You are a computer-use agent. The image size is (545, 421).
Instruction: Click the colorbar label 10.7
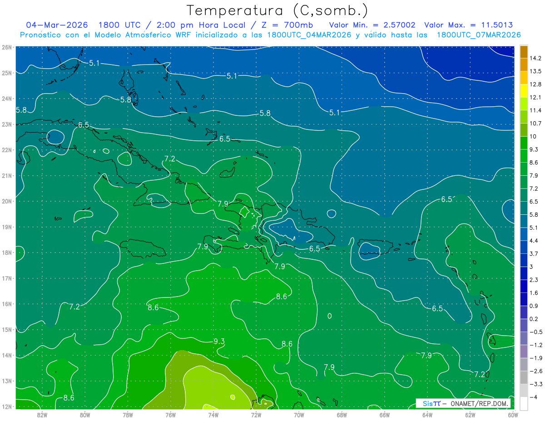535,124
